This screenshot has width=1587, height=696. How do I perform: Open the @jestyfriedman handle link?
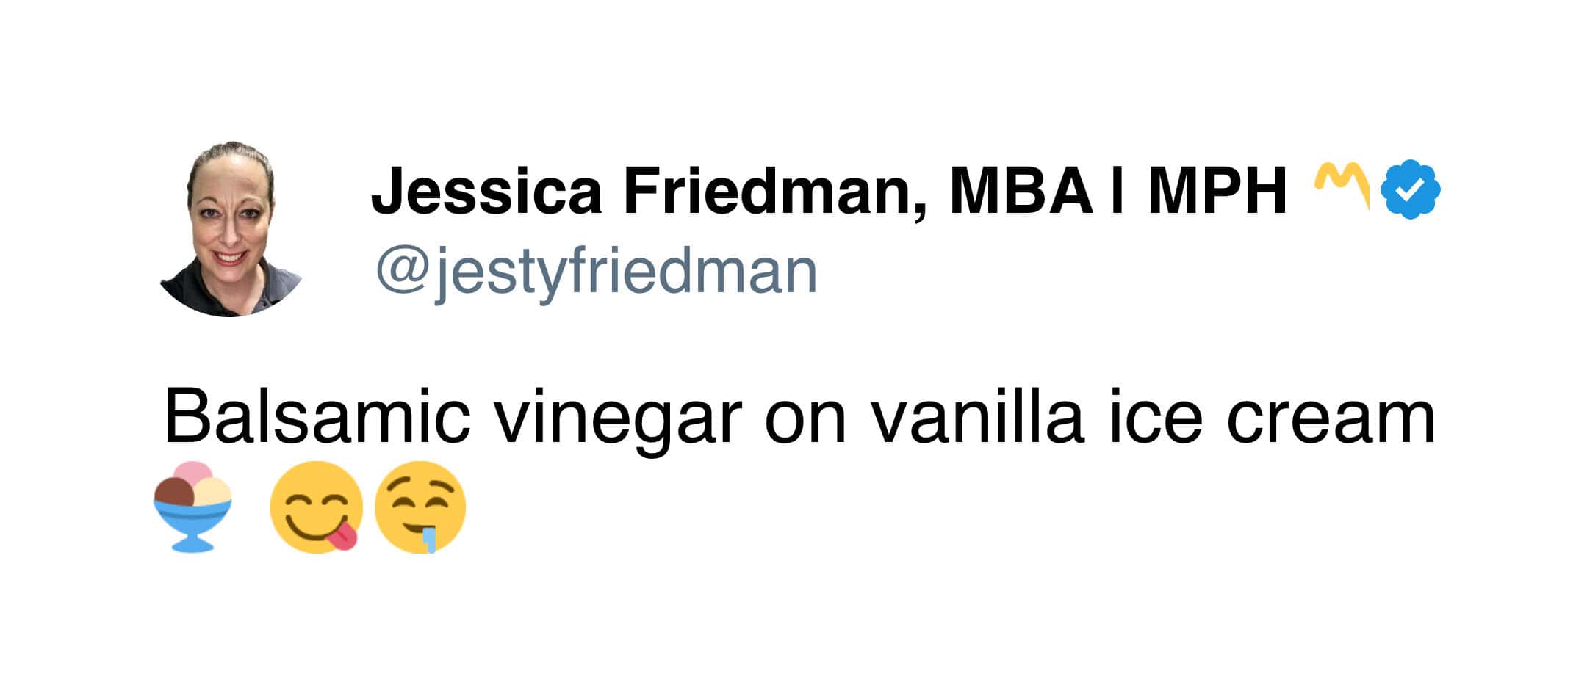pos(596,271)
